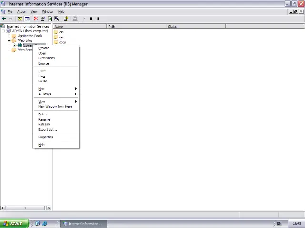Choose Export List... from the context menu
The image size is (305, 228).
56,129
